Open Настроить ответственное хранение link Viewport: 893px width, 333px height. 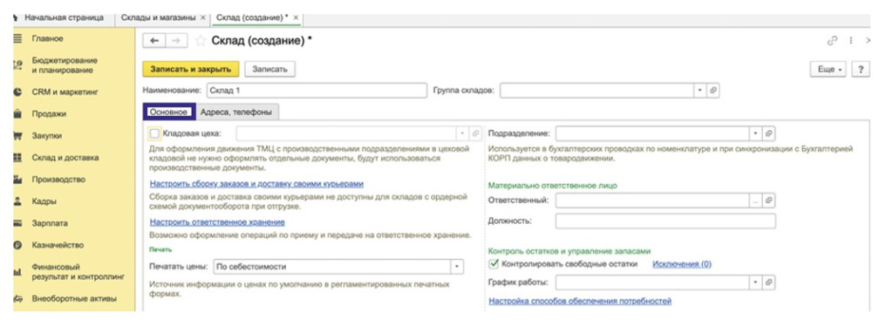(x=217, y=222)
